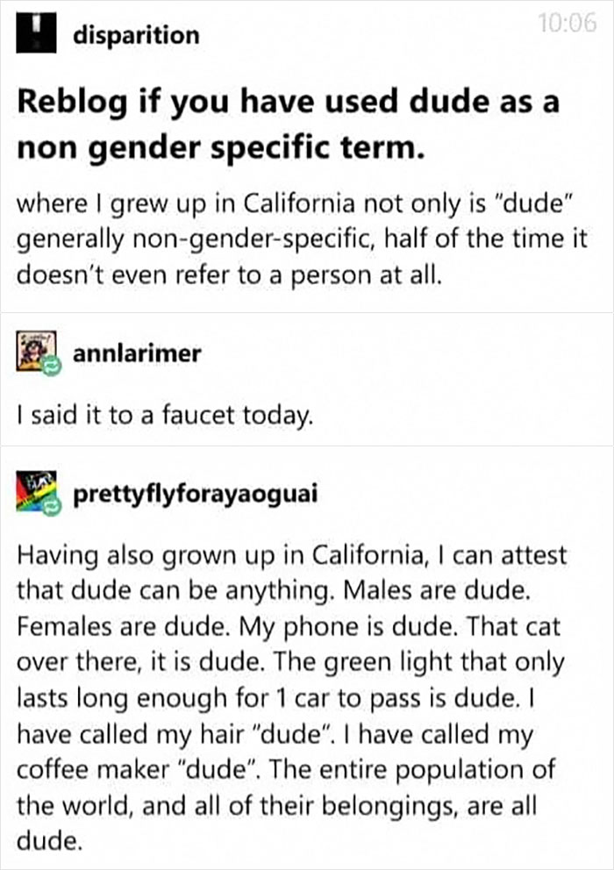Click prettyflyforayaoguai's rainbow avatar
614x870 pixels.
33,488
